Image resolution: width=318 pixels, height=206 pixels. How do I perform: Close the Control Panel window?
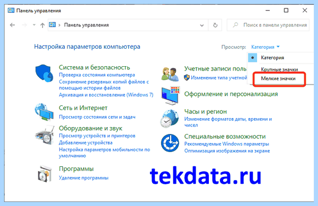coord(305,11)
